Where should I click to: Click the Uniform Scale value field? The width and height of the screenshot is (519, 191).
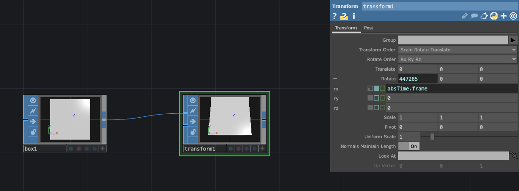(409, 137)
